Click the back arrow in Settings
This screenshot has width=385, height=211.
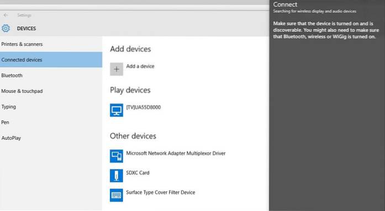[x=6, y=15]
